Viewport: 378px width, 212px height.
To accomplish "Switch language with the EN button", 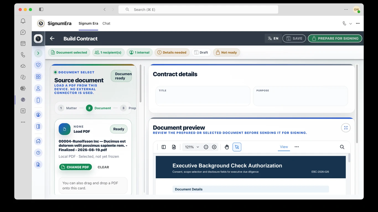I will (273, 38).
